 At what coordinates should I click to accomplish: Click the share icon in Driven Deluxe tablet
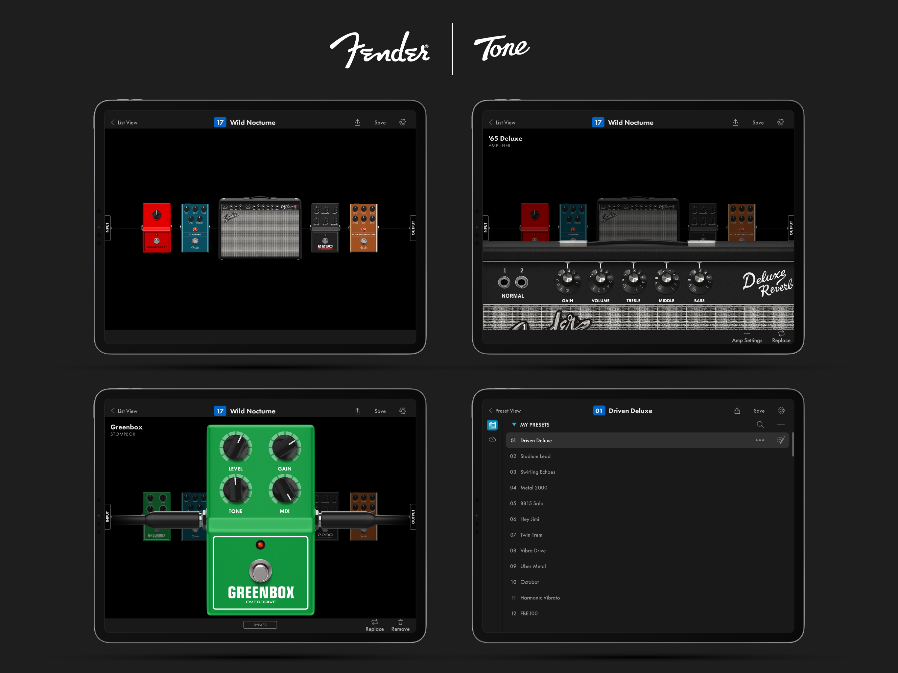coord(737,410)
